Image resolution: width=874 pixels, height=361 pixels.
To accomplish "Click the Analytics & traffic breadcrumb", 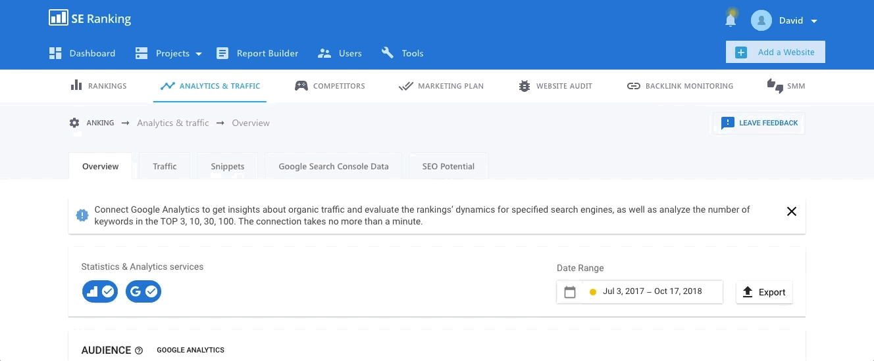I will 173,123.
